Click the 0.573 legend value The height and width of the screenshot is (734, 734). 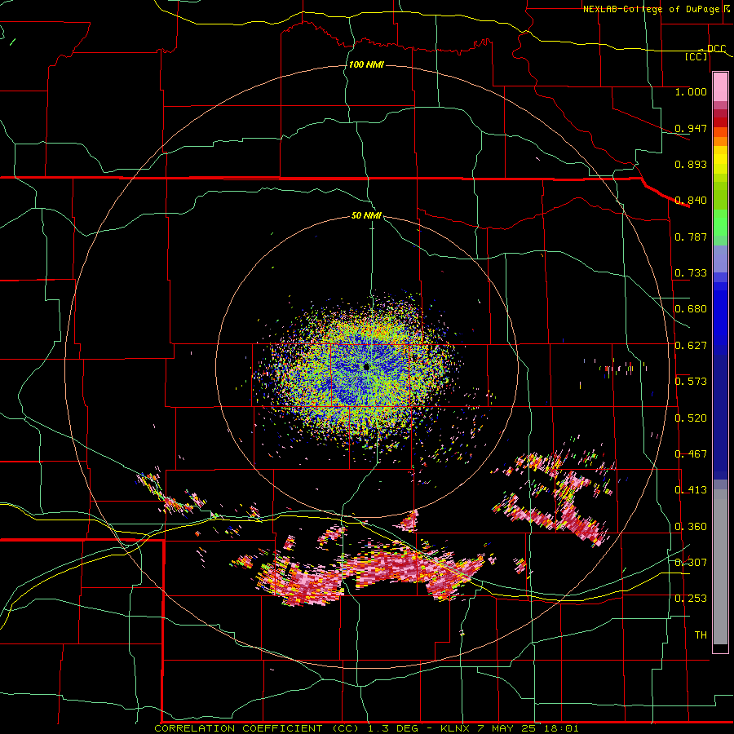point(691,382)
